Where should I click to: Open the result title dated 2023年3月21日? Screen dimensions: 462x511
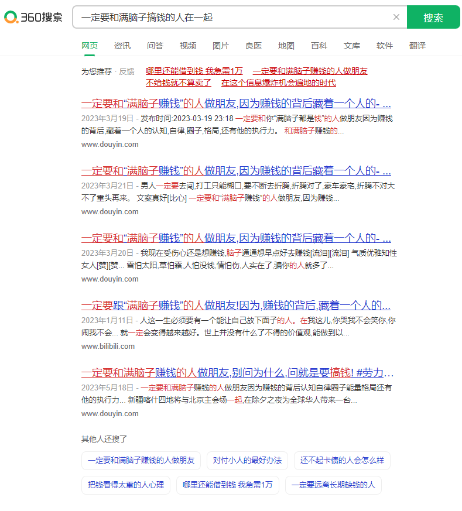click(x=236, y=171)
